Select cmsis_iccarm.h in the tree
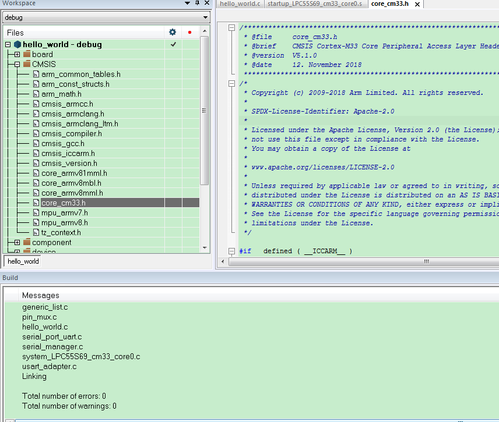 coord(68,154)
